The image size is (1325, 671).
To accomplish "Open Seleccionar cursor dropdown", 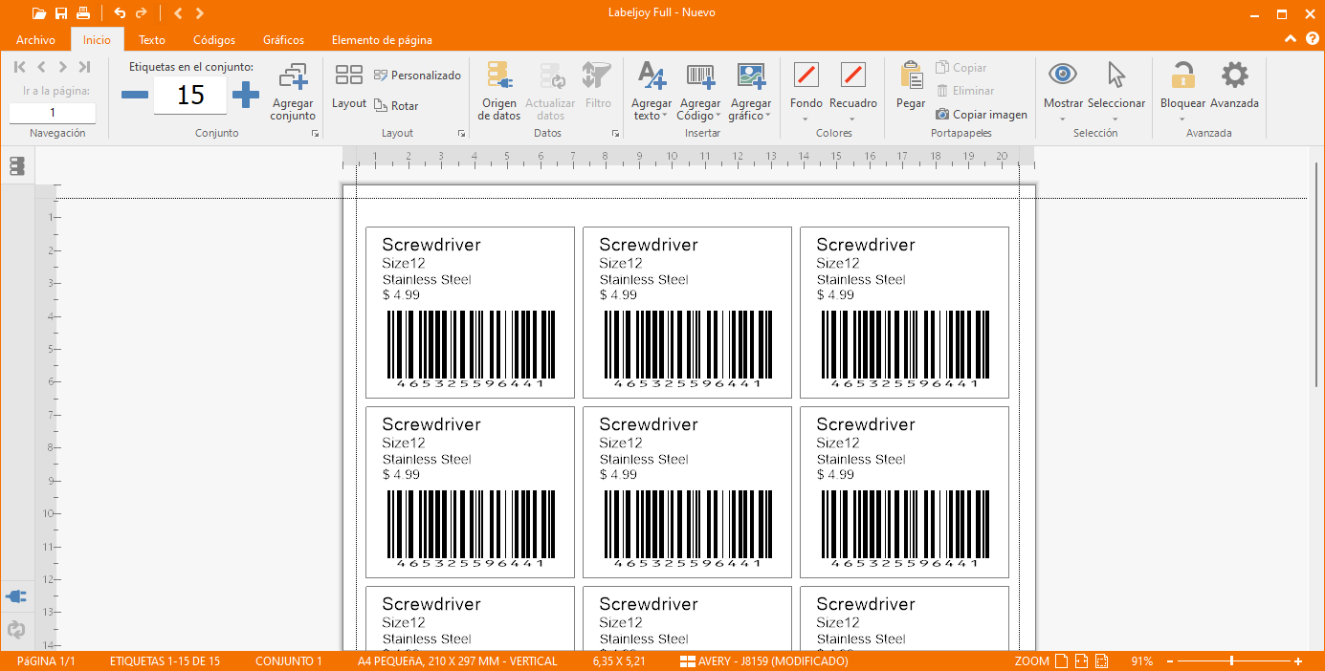I will pos(1116,92).
